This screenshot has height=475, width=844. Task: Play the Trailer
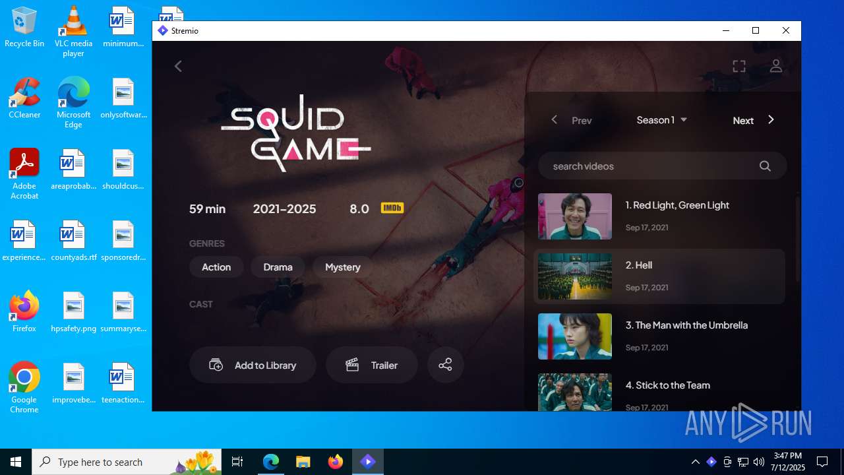[x=372, y=365]
